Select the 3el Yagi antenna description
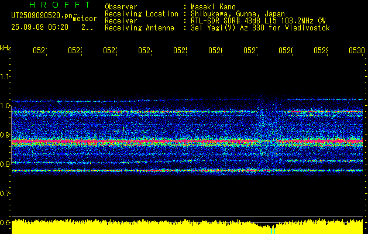368x234 pixels. [x=260, y=28]
